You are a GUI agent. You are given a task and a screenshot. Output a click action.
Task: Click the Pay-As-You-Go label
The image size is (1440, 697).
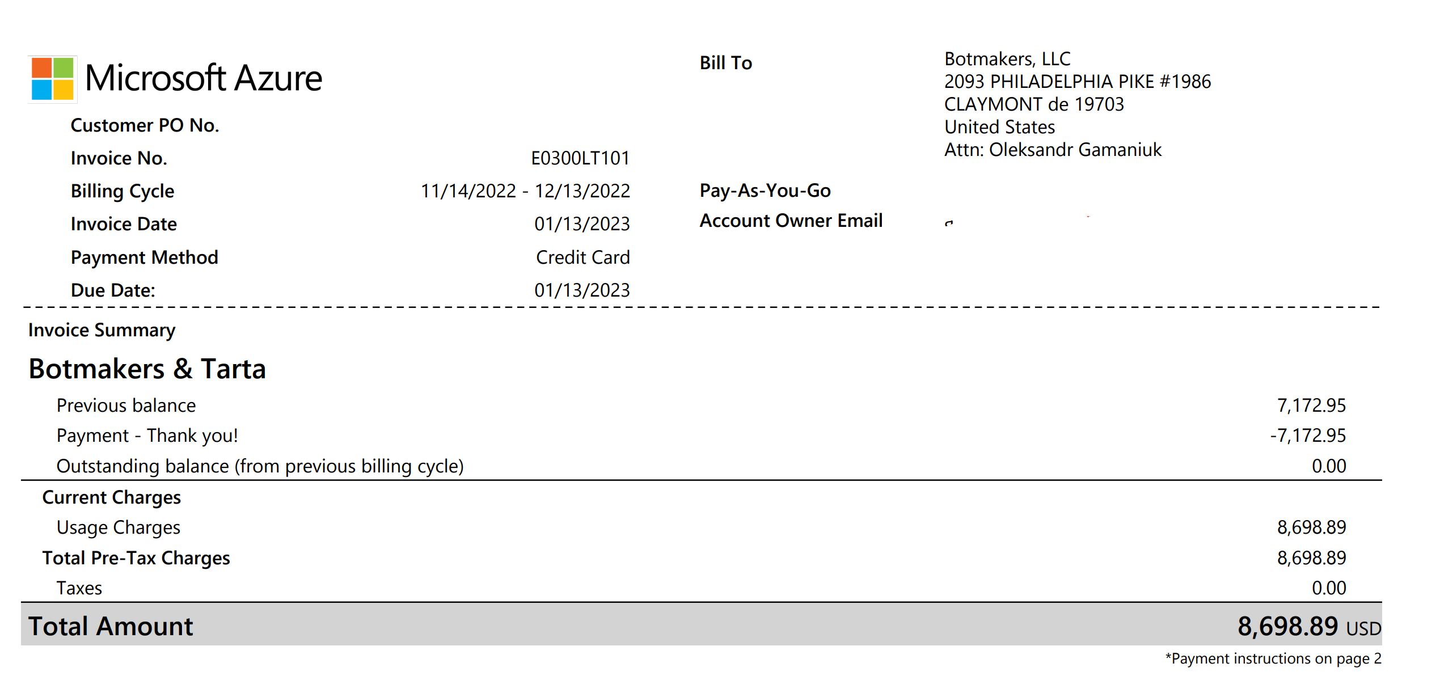coord(765,191)
